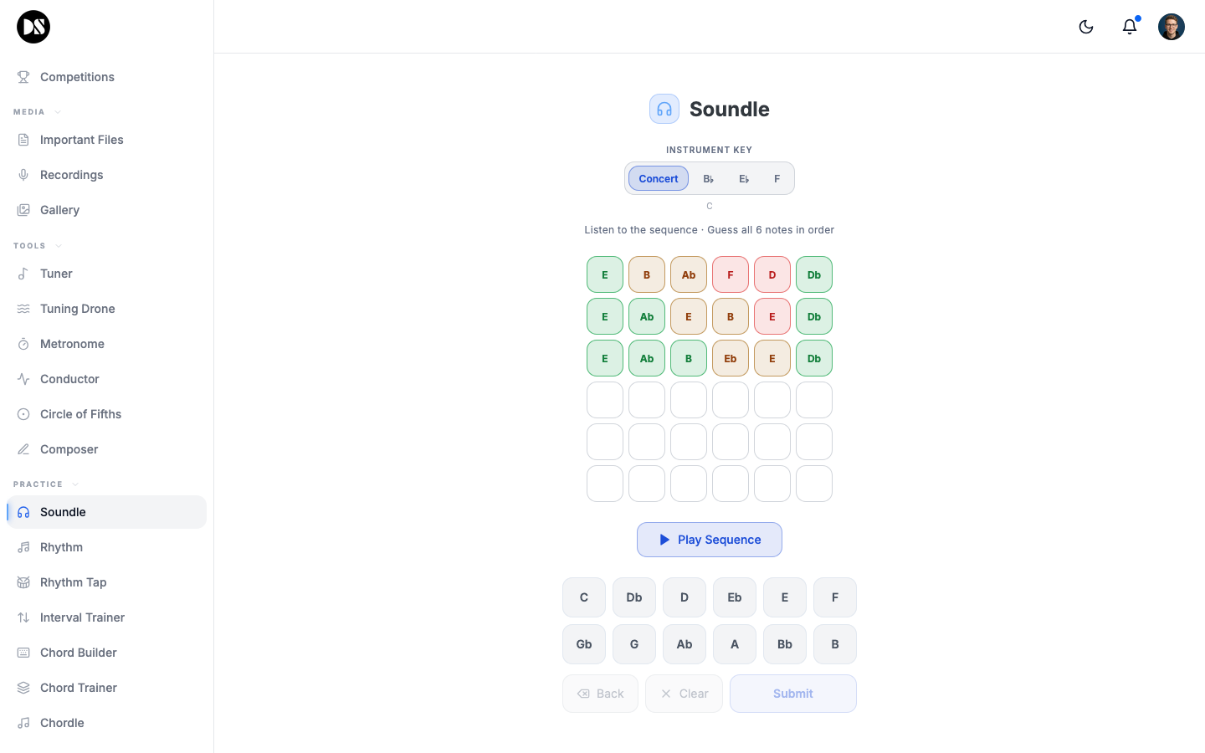Switch instrument key to F
Image resolution: width=1205 pixels, height=753 pixels.
[777, 178]
